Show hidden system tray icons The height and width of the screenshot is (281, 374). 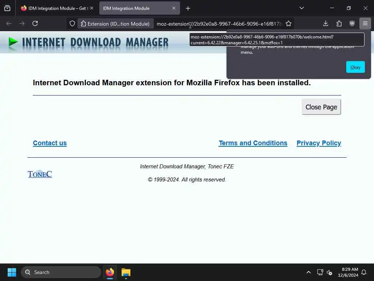(x=308, y=272)
